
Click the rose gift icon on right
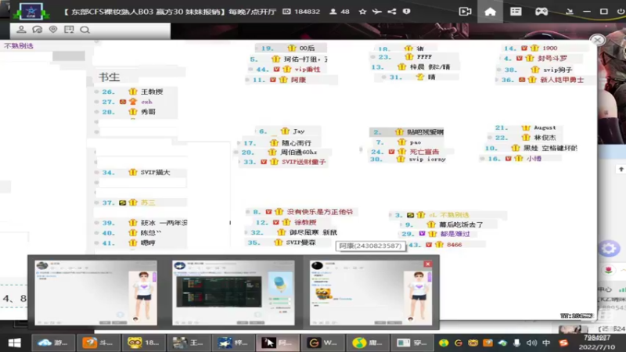(609, 270)
